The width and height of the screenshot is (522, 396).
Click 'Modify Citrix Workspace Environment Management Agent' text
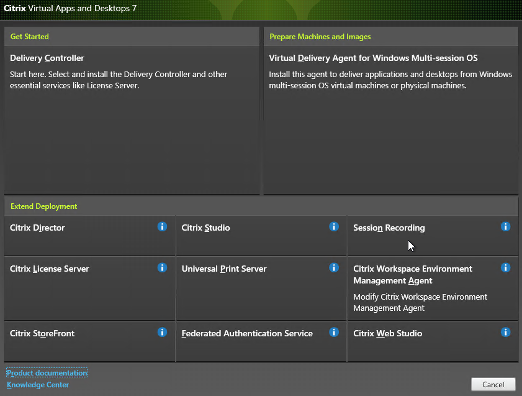click(x=420, y=302)
